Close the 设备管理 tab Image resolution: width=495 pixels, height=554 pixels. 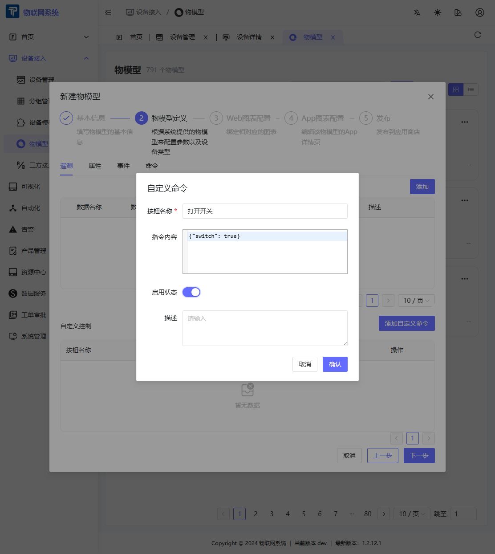click(206, 37)
